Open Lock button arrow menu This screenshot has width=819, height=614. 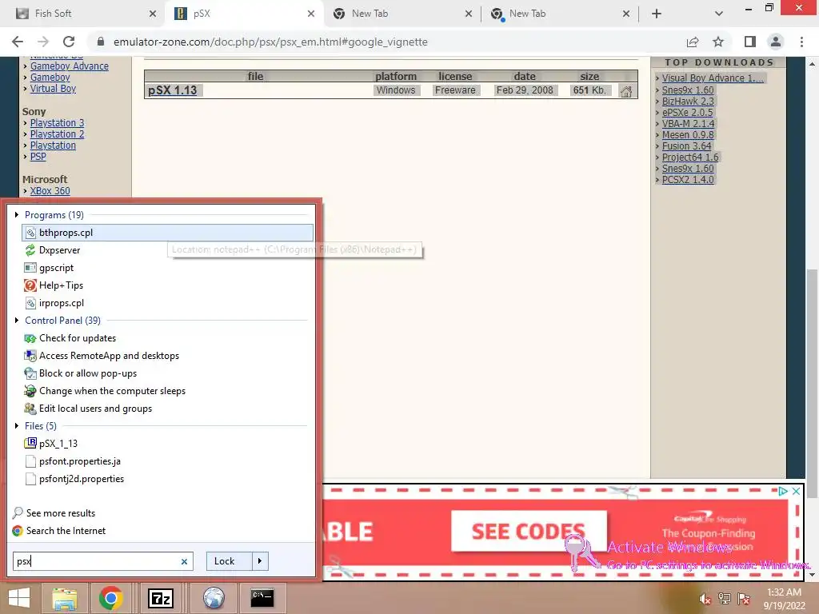(x=260, y=561)
